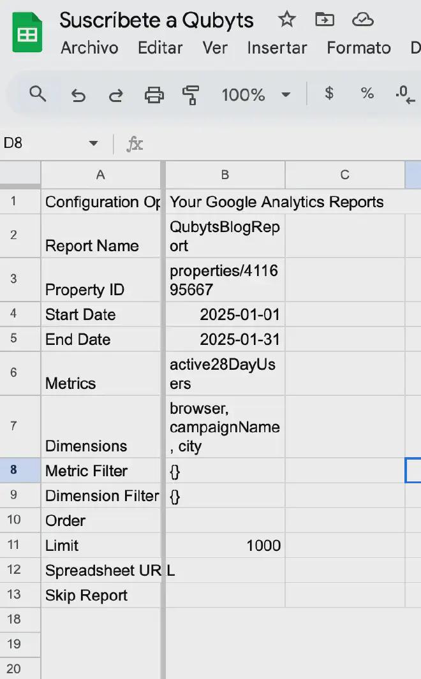This screenshot has height=679, width=421.
Task: Open the Google Sheets home icon
Action: point(27,33)
